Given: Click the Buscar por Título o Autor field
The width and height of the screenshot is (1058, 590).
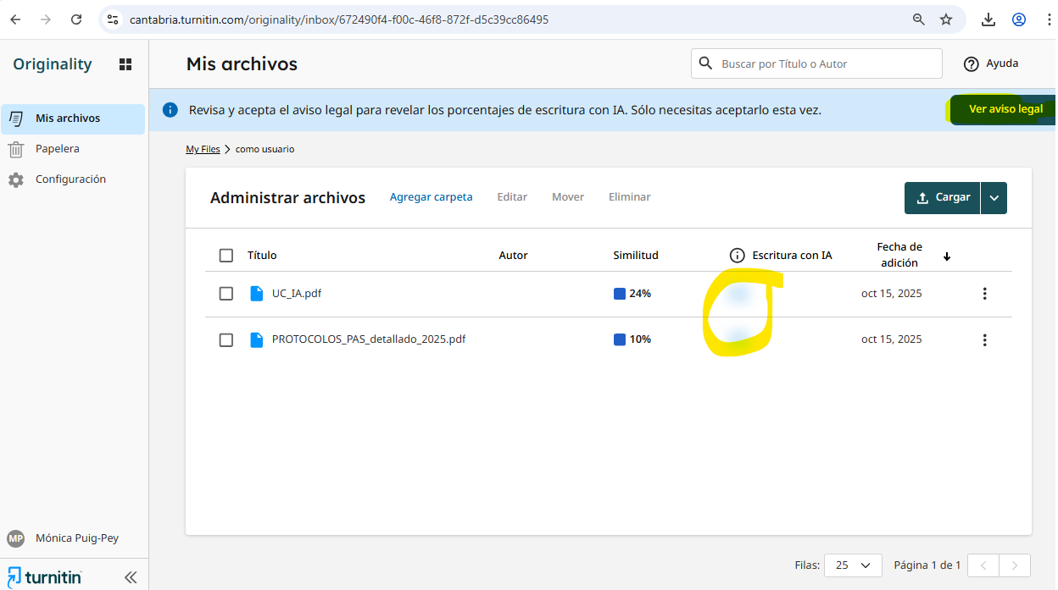Looking at the screenshot, I should click(816, 63).
